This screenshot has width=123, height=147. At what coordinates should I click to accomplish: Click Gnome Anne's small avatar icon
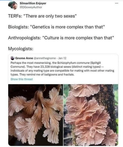tap(12, 58)
